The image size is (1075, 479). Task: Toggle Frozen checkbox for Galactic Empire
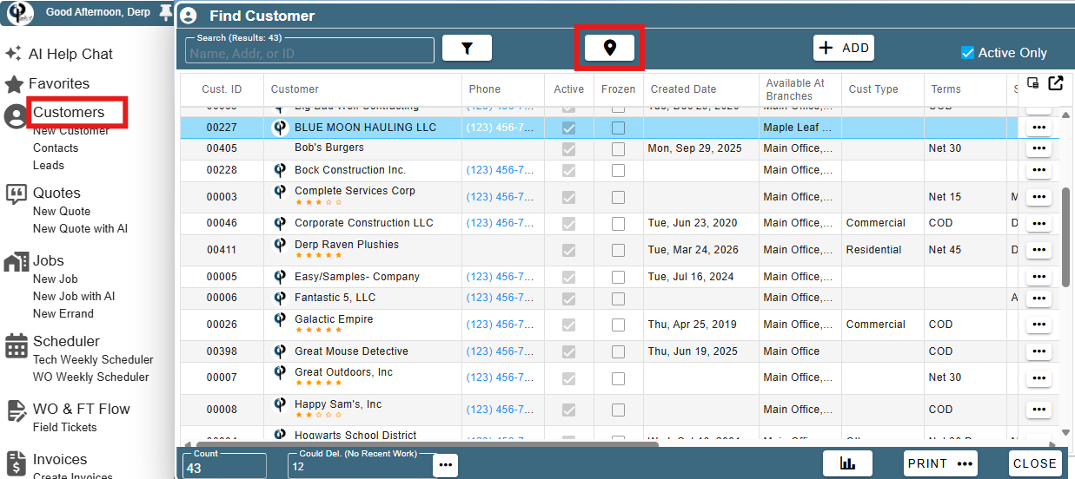tap(618, 325)
